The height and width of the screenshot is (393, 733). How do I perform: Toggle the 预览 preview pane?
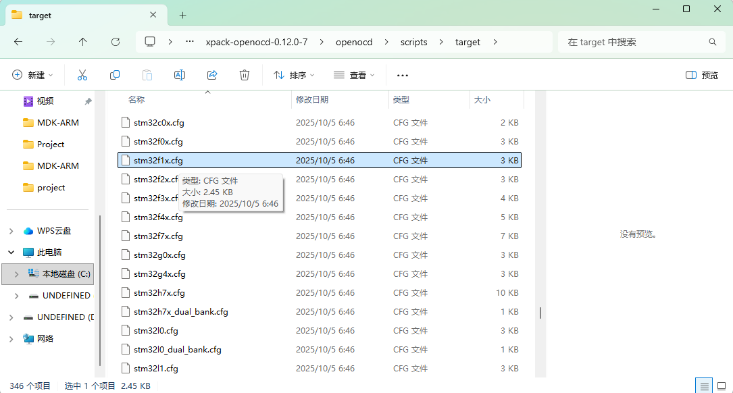point(702,75)
